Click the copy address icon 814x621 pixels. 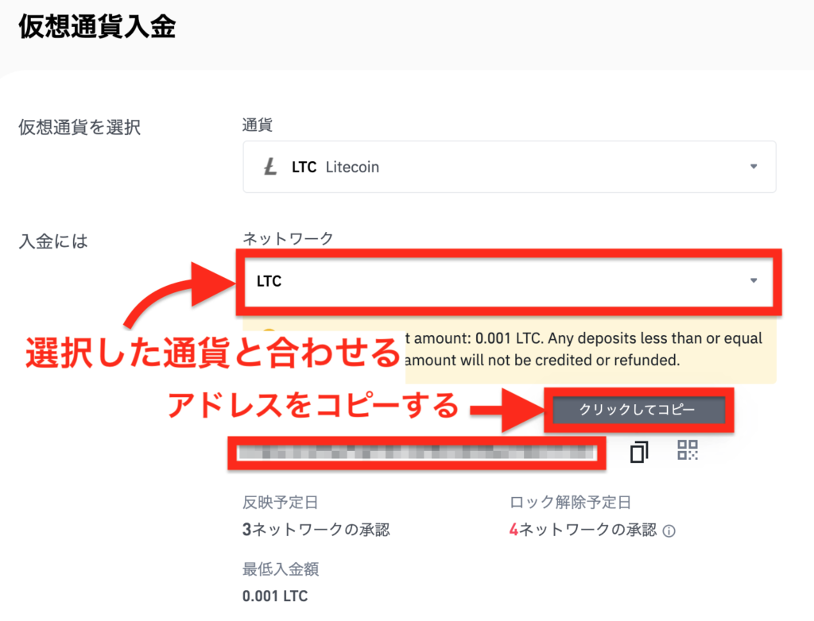[x=639, y=451]
